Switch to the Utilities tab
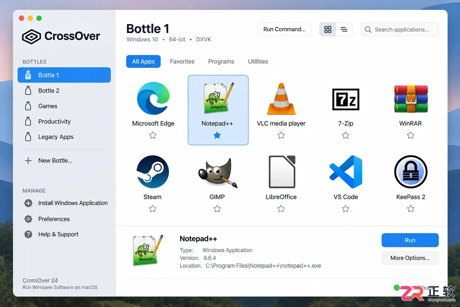The image size is (460, 307). coord(258,61)
